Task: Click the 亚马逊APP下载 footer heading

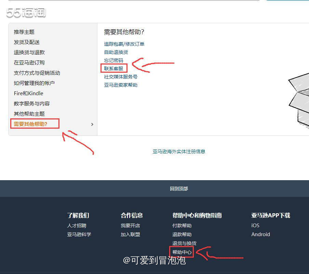Action: [271, 215]
